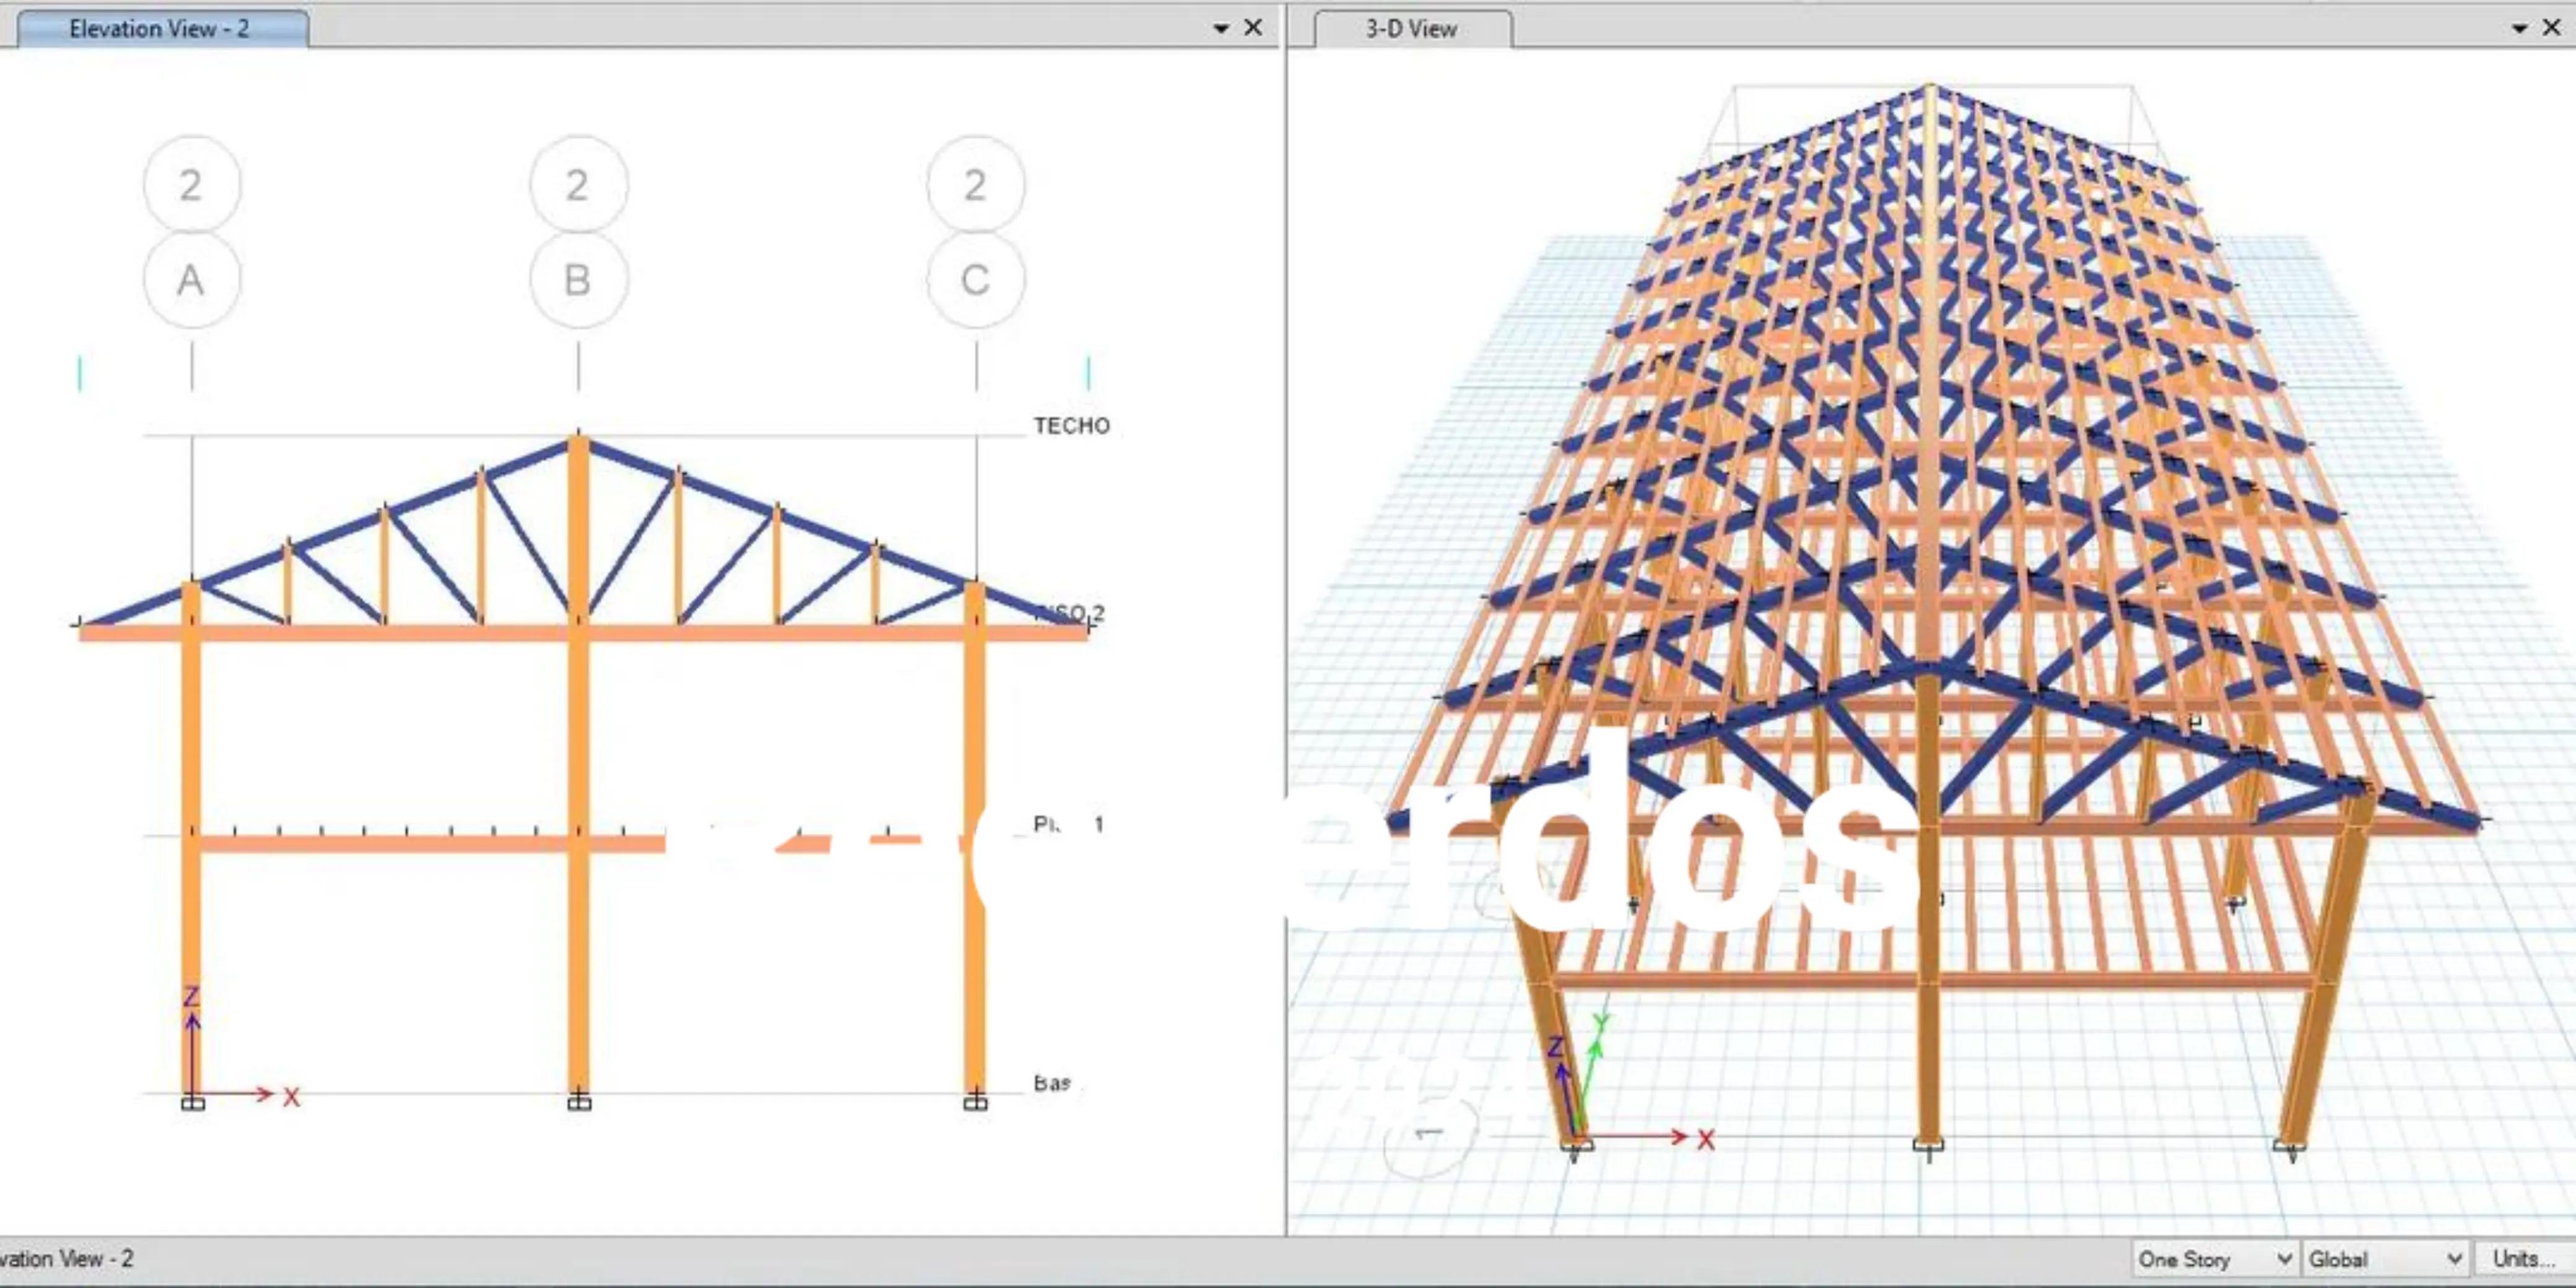
Task: Select grid bubble B in elevation view
Action: click(x=578, y=280)
